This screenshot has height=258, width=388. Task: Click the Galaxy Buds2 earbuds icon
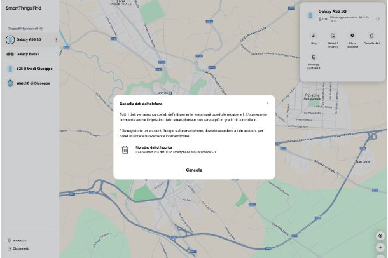(10, 54)
